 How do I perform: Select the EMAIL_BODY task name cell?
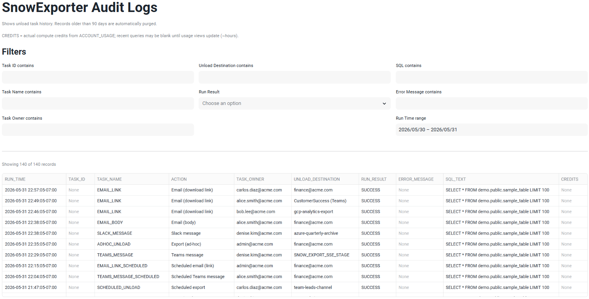132,223
